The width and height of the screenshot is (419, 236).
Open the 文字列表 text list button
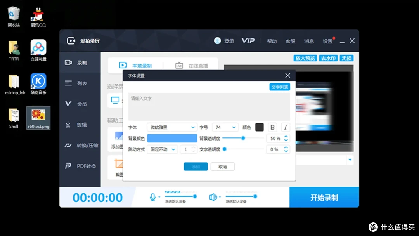[x=280, y=87]
